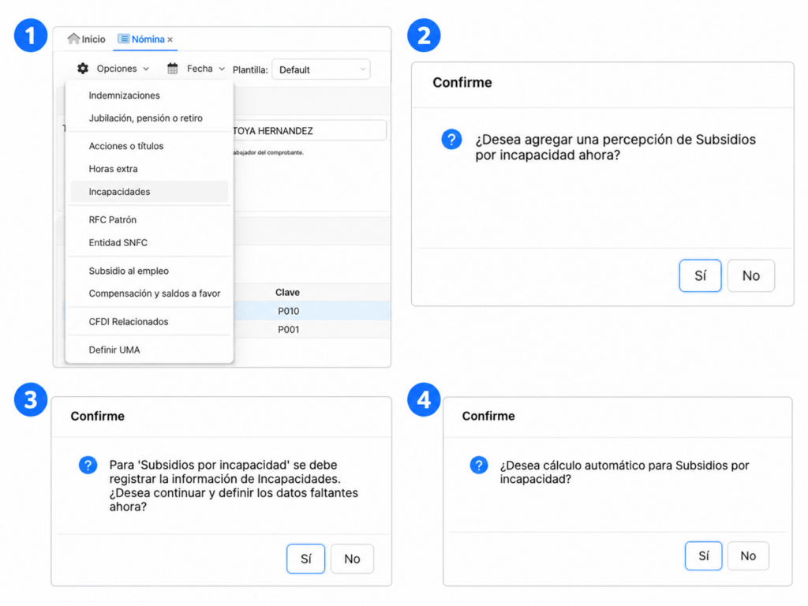Image resolution: width=808 pixels, height=606 pixels.
Task: Choose Acciones o títulos menu entry
Action: 126,146
